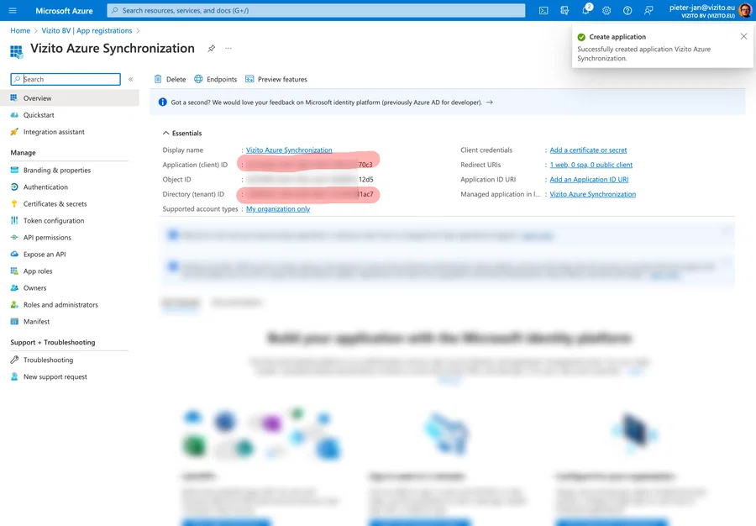This screenshot has height=526, width=756.
Task: Dismiss the Create application notification
Action: 743,37
